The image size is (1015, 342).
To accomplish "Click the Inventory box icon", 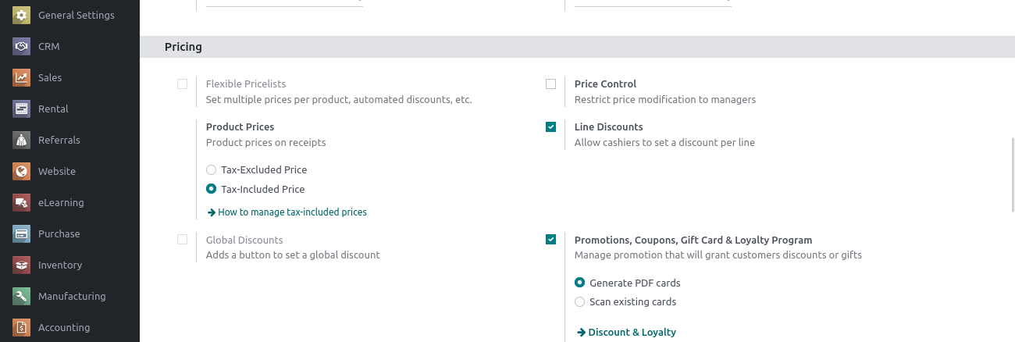I will click(22, 265).
